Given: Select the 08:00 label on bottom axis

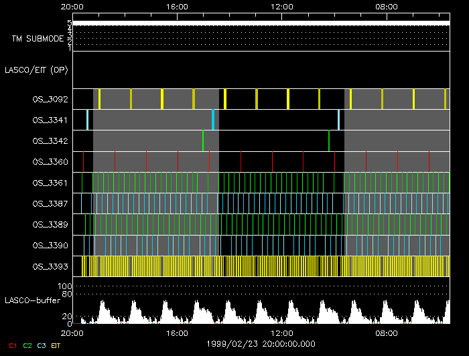Looking at the screenshot, I should pyautogui.click(x=387, y=333).
